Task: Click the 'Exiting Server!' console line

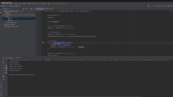Action: point(15,71)
